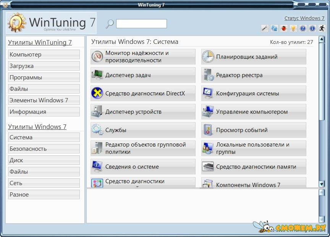Image resolution: width=330 pixels, height=237 pixels.
Task: Click the magnifying glass search icon
Action: click(x=110, y=24)
